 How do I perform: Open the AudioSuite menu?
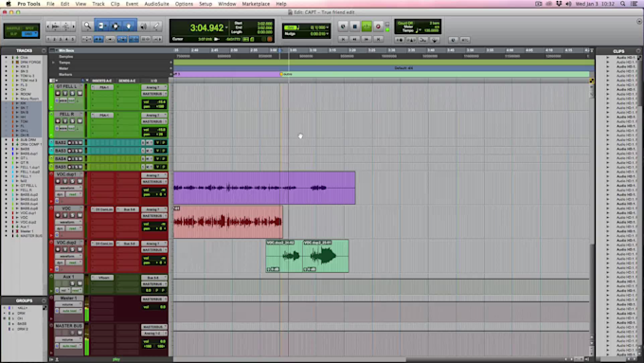tap(156, 4)
